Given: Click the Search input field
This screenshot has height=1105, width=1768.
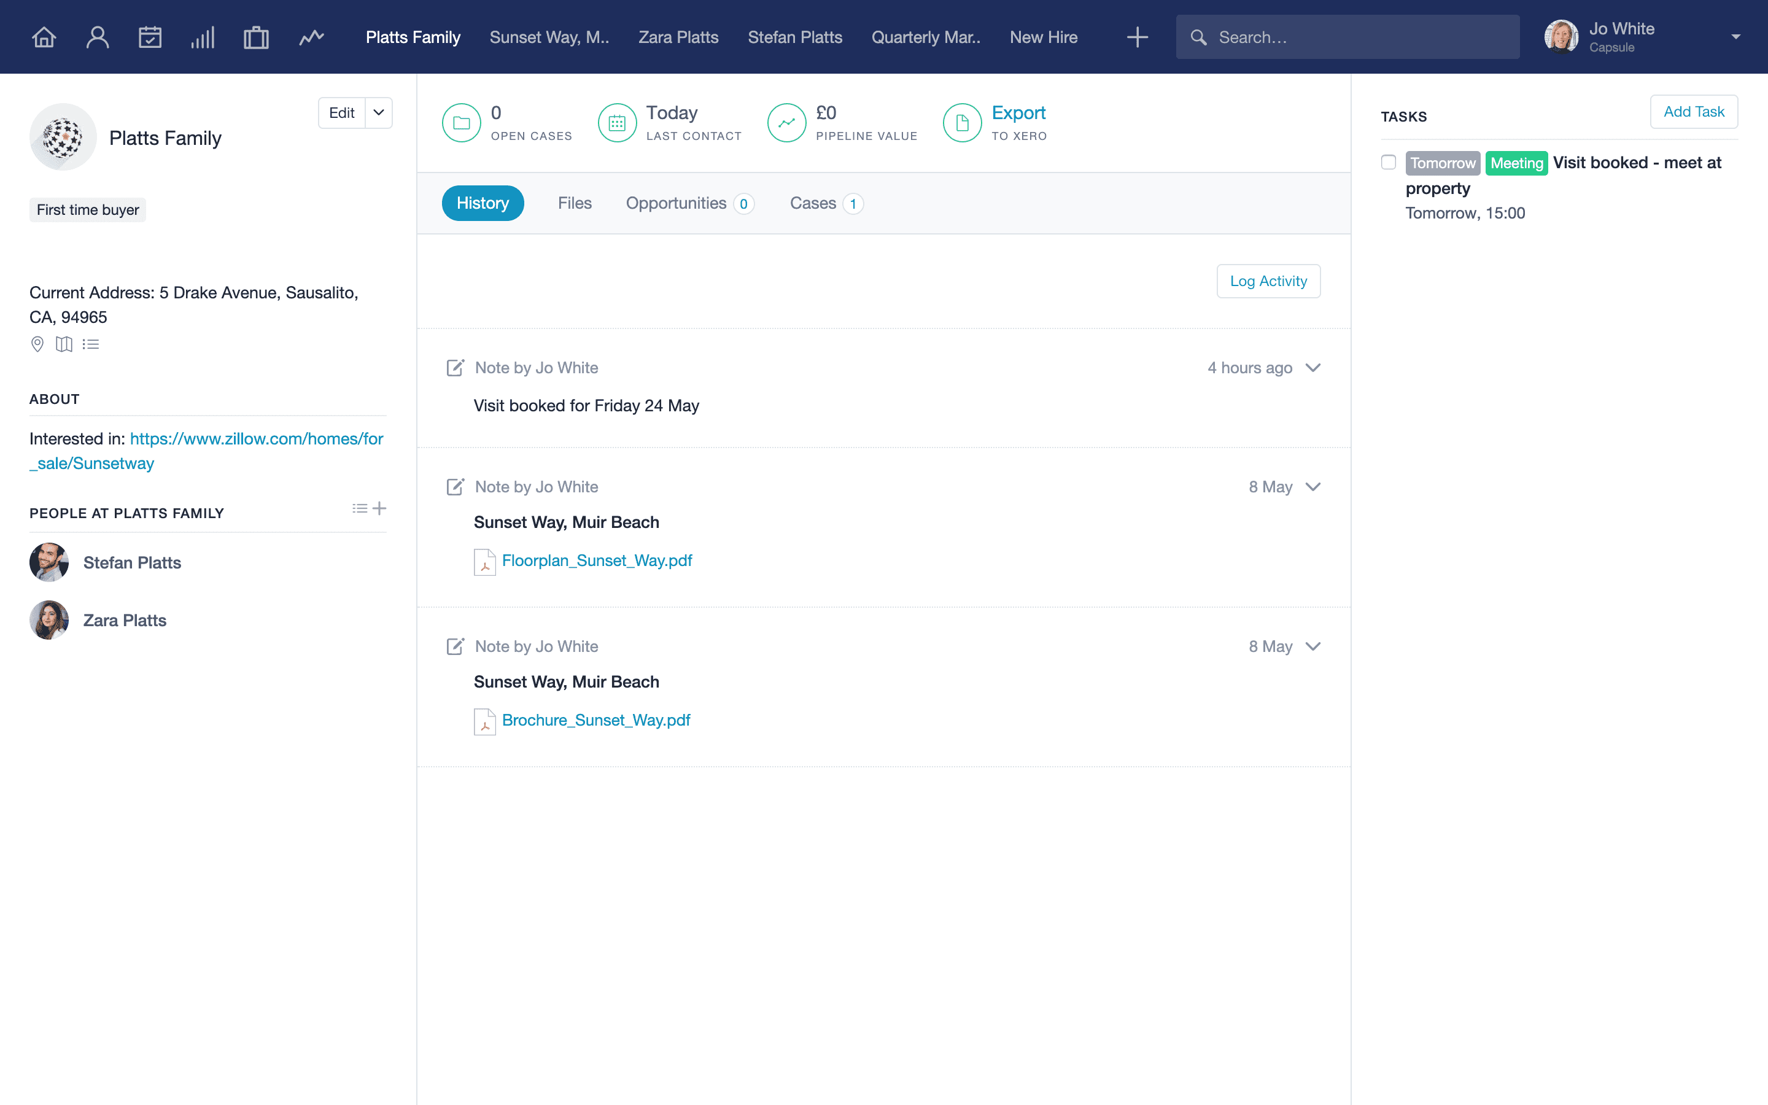Looking at the screenshot, I should tap(1347, 37).
